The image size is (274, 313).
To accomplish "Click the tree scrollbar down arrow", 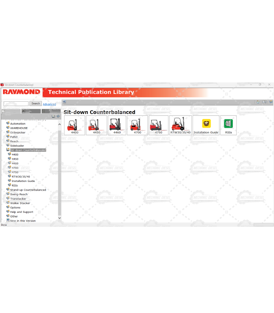I will (x=59, y=218).
